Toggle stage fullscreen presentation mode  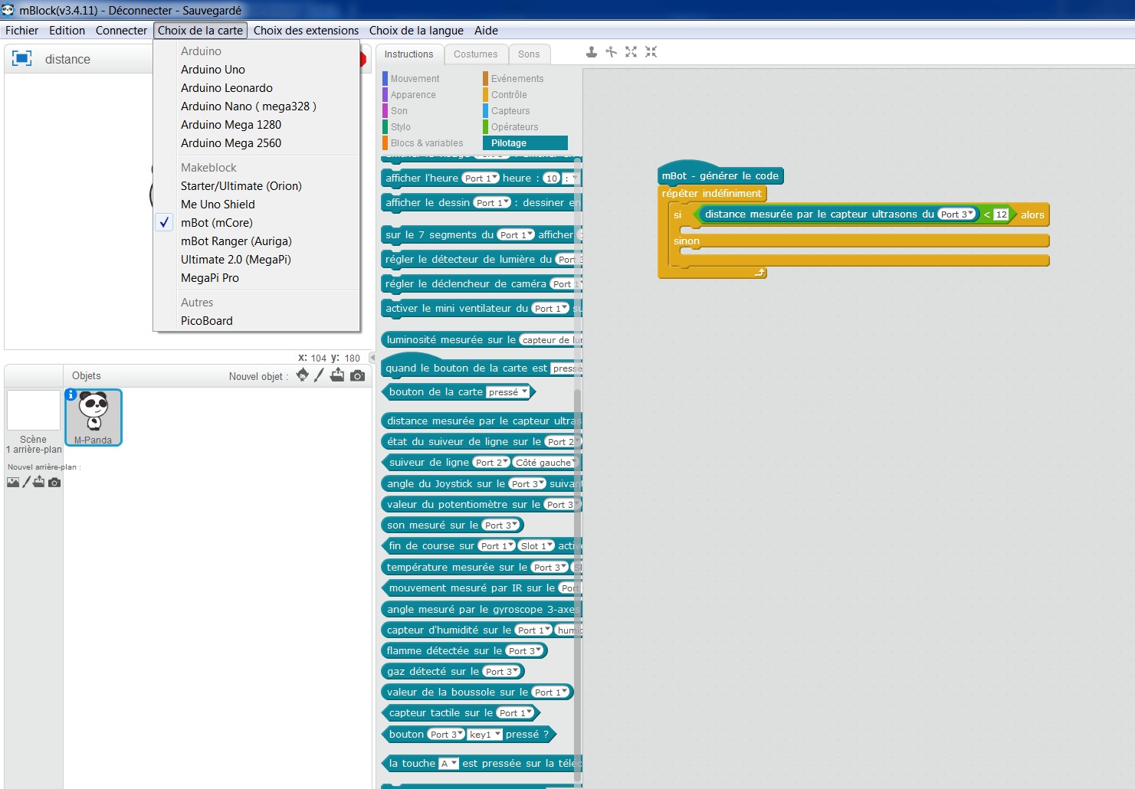tap(22, 59)
